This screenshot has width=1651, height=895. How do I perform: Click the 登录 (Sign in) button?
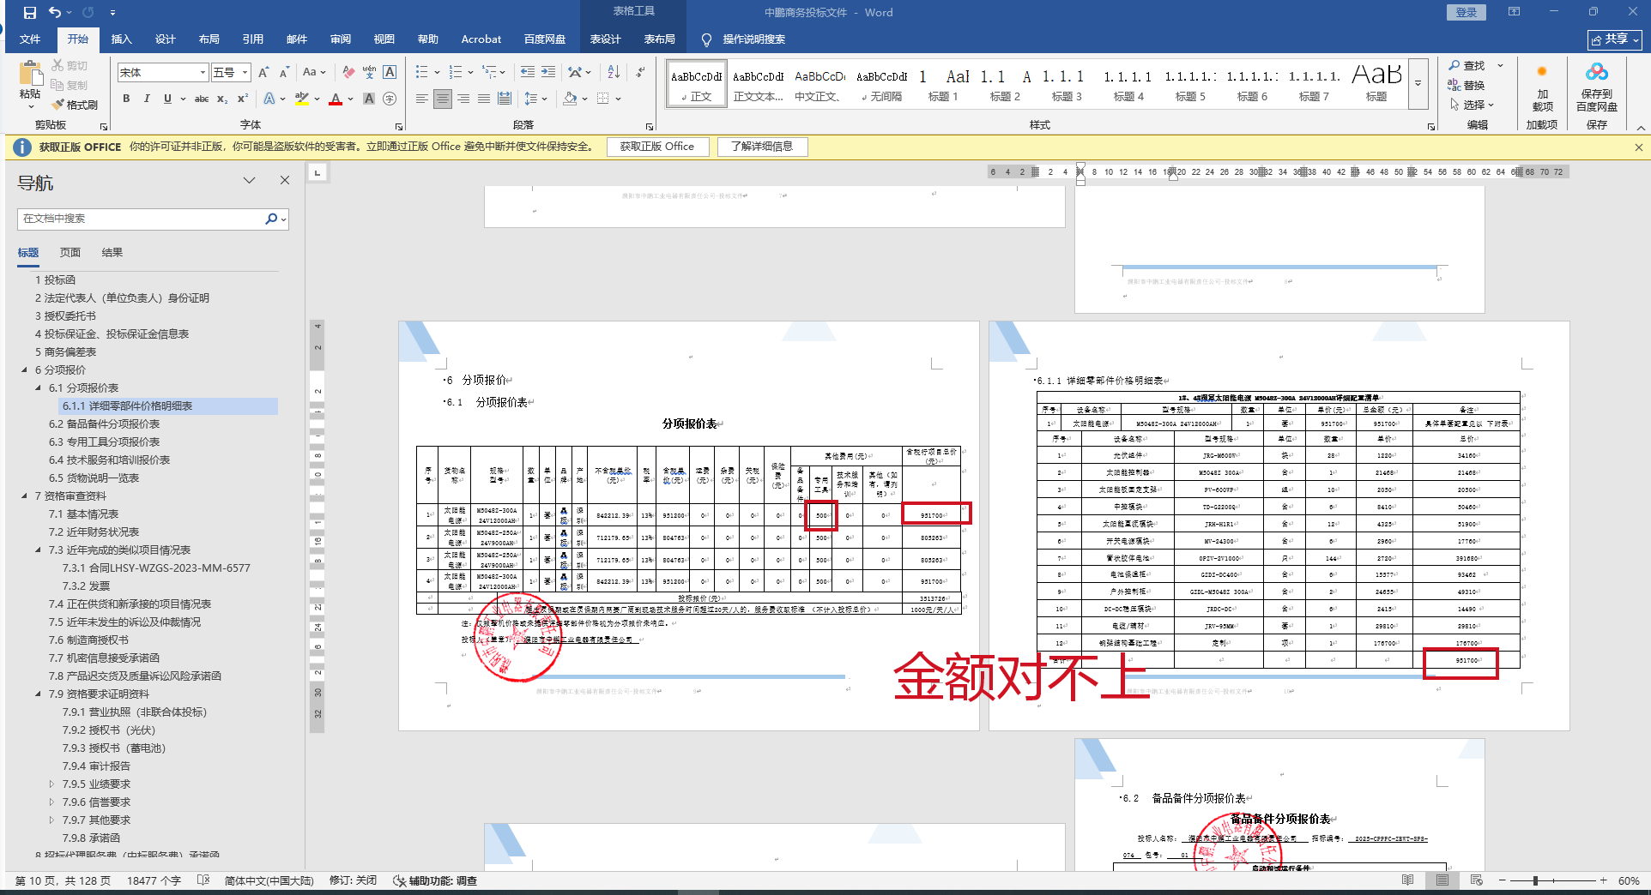tap(1467, 13)
